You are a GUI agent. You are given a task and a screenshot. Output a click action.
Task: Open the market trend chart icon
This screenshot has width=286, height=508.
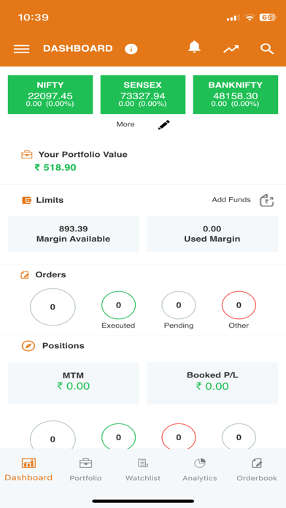[231, 49]
